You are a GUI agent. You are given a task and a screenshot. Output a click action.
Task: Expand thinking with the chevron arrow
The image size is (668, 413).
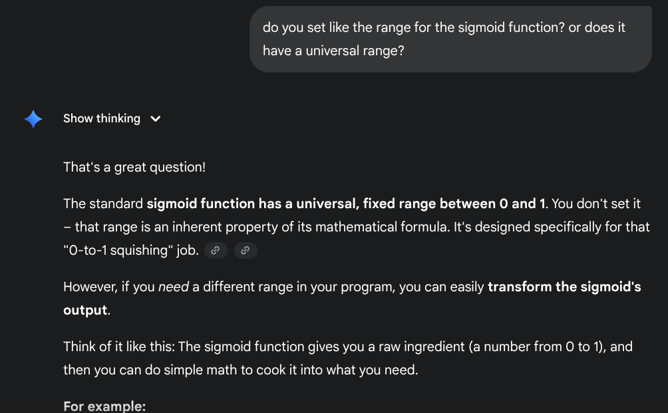pos(156,119)
